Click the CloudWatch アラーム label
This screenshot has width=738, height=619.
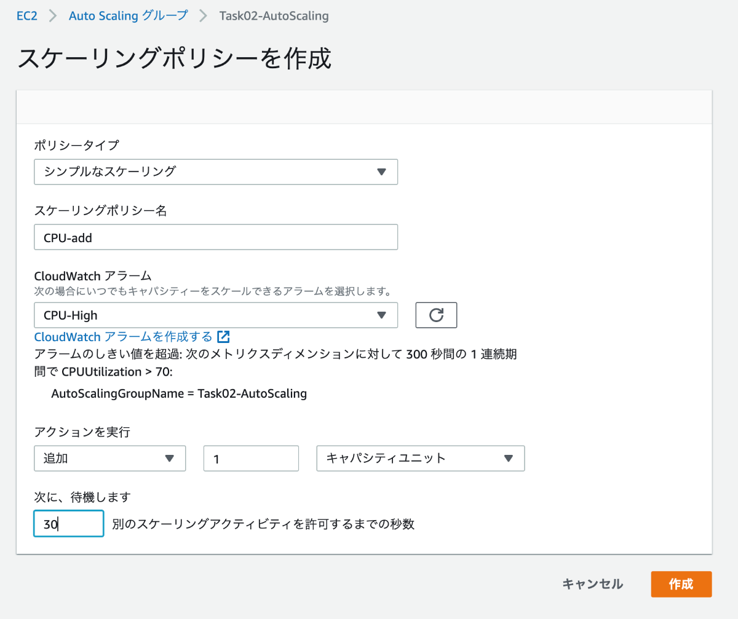pos(93,275)
